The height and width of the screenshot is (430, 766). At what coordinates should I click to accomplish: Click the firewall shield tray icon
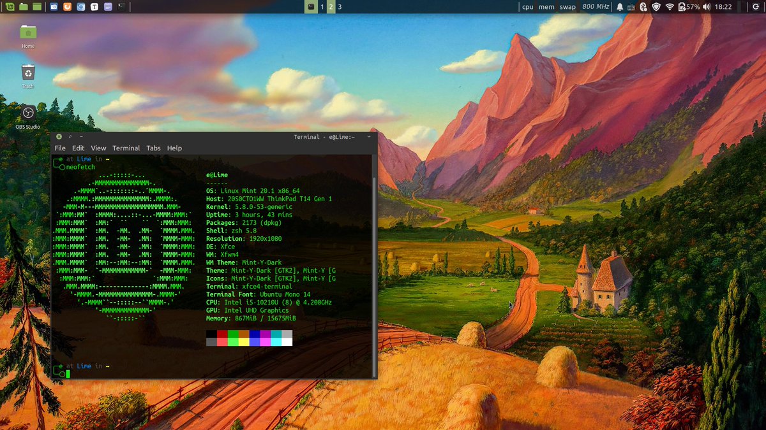click(x=656, y=6)
